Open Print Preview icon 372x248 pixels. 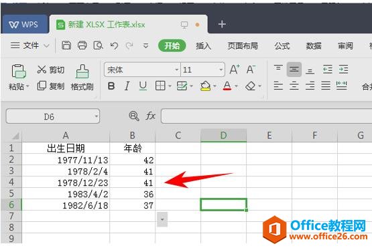(99, 45)
